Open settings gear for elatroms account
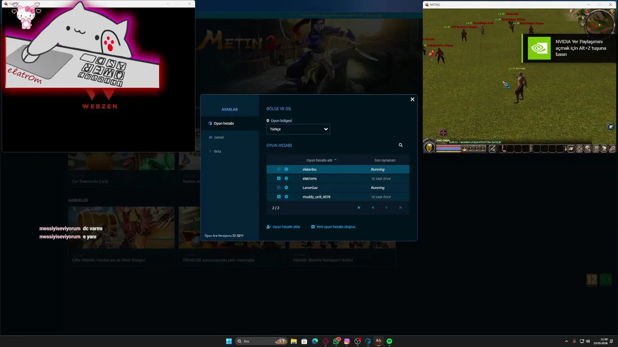Image resolution: width=618 pixels, height=347 pixels. pos(286,178)
